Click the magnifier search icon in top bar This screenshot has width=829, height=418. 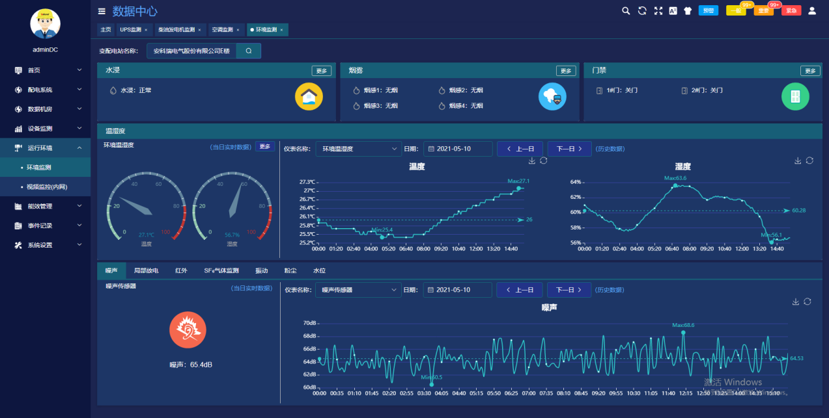tap(626, 10)
